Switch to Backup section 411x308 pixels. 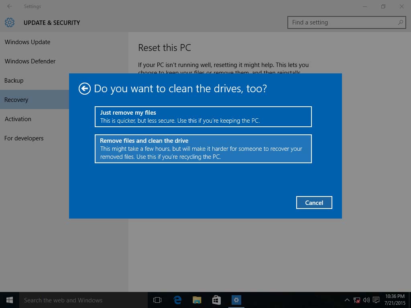[x=14, y=80]
